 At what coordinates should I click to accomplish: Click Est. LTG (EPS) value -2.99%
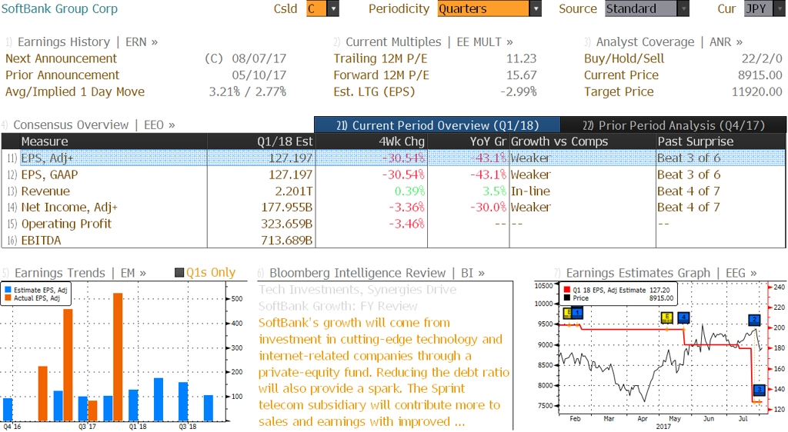tap(519, 91)
